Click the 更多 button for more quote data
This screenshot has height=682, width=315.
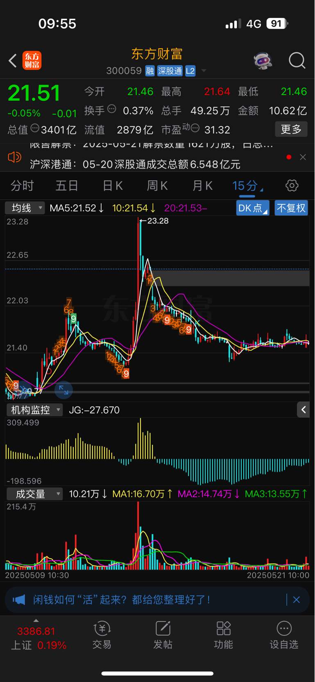(x=291, y=129)
